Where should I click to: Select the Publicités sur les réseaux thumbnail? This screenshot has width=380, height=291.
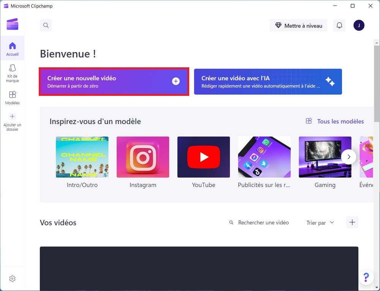pyautogui.click(x=264, y=157)
